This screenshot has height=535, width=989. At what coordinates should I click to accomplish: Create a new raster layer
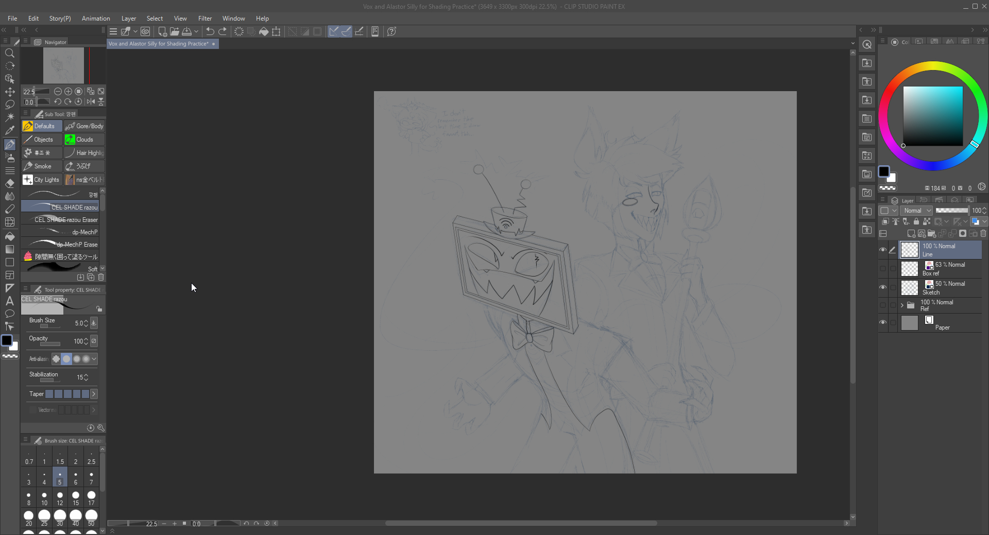click(x=911, y=234)
